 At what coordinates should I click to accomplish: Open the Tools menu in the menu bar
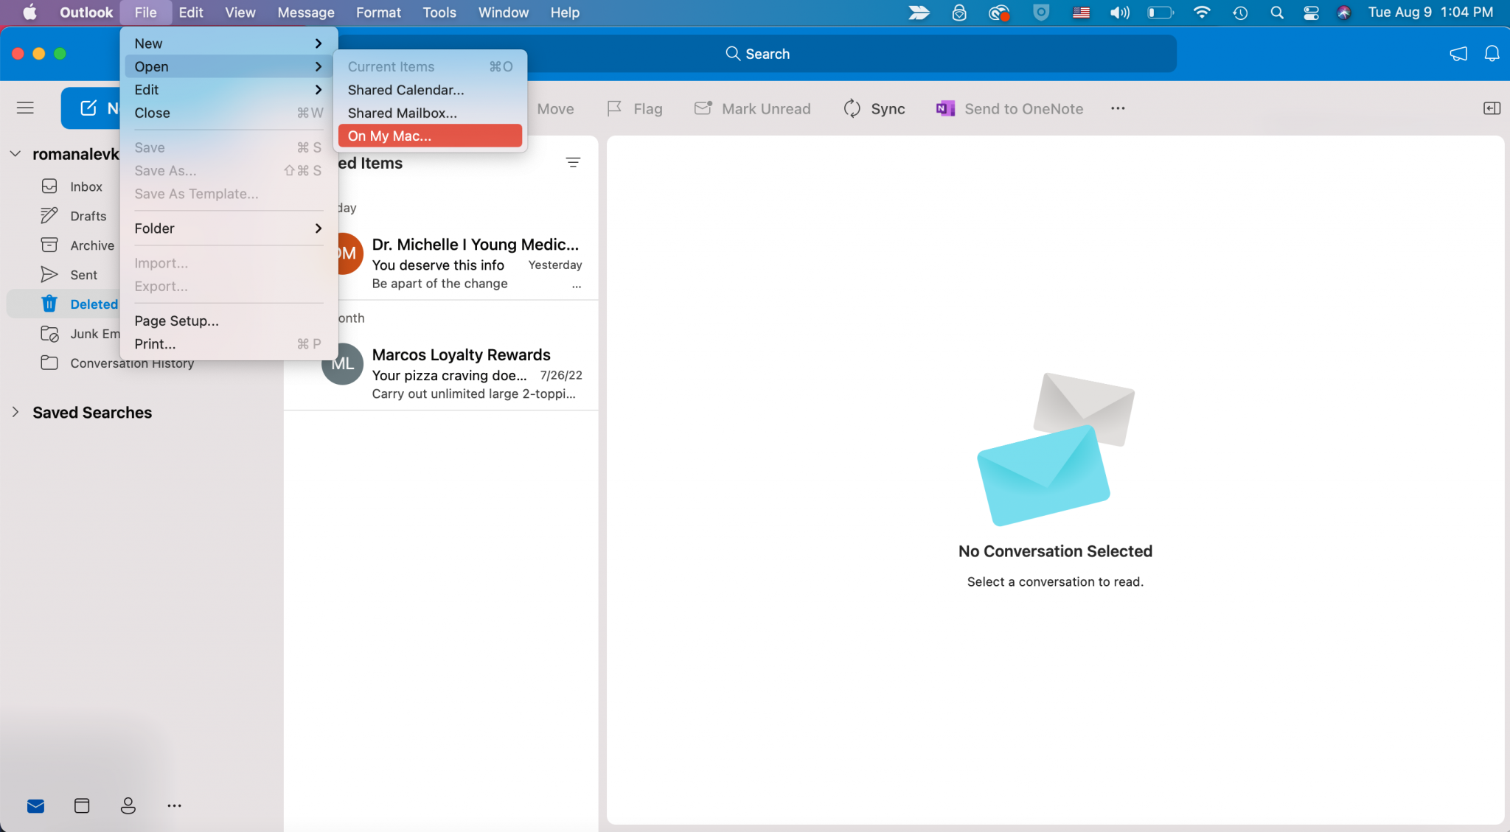tap(439, 12)
